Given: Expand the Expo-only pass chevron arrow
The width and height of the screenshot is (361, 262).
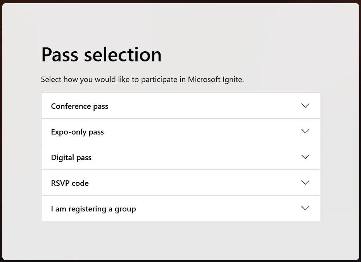Looking at the screenshot, I should [x=305, y=131].
